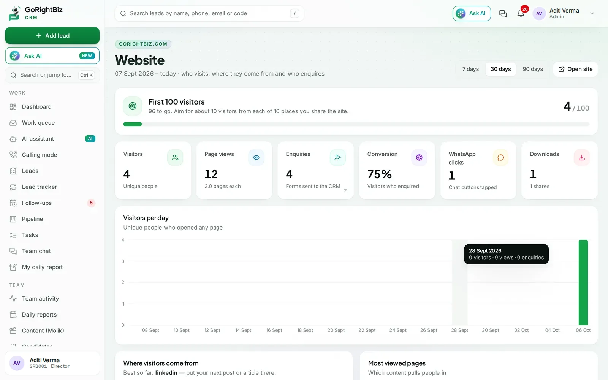The width and height of the screenshot is (608, 380).
Task: Click the green 06 Oct chart bar
Action: 583,282
